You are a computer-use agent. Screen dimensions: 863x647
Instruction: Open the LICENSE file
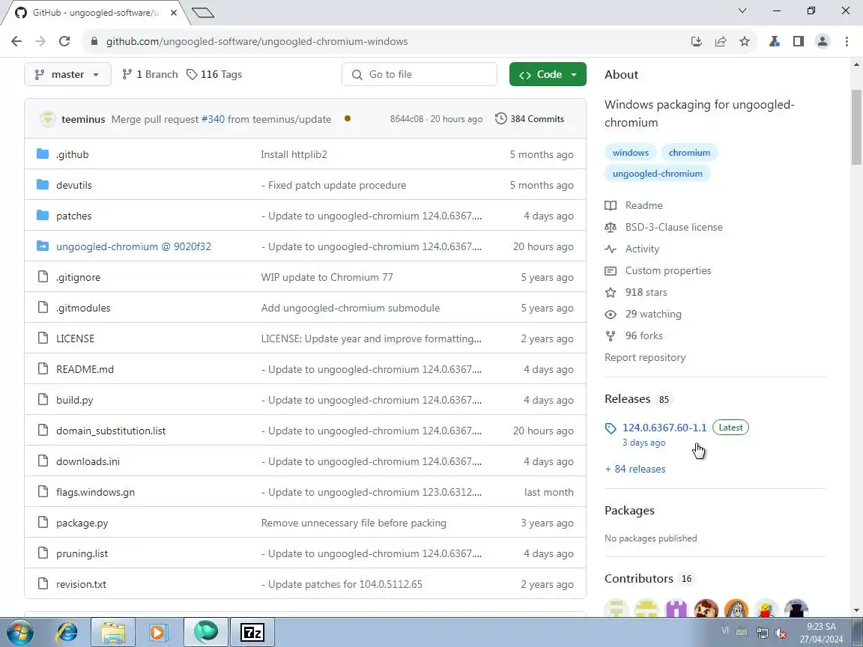tap(75, 339)
